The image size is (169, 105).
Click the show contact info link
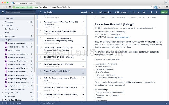[122, 37]
